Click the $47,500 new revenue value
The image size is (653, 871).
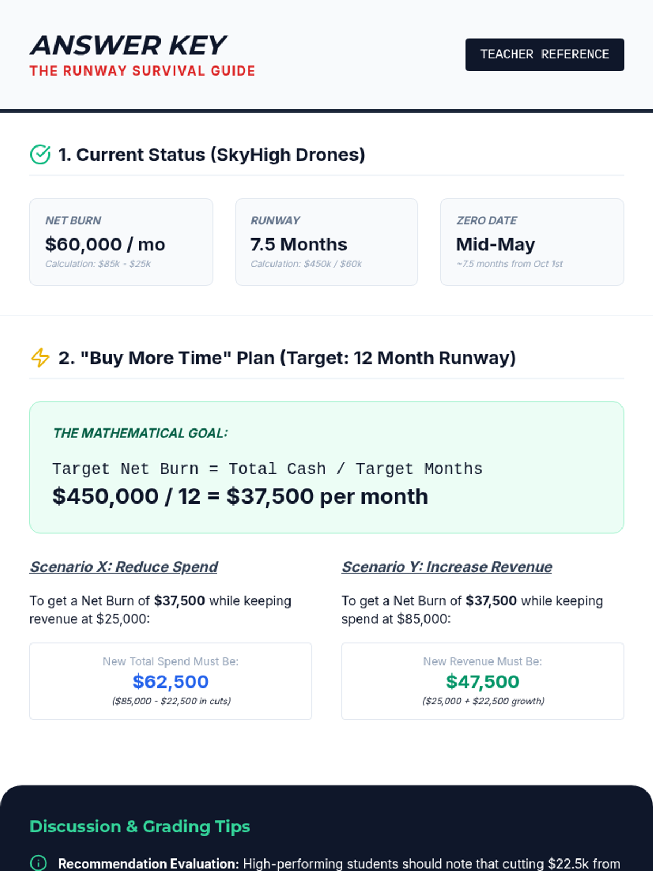pos(482,682)
